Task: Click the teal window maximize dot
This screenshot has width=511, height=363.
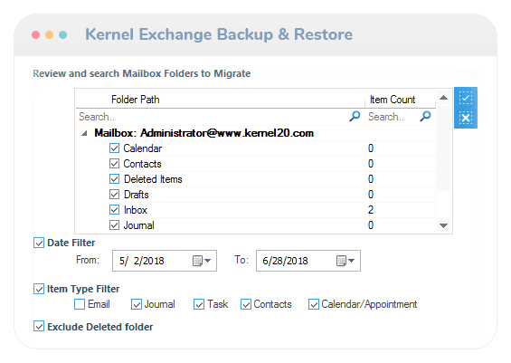Action: [63, 34]
